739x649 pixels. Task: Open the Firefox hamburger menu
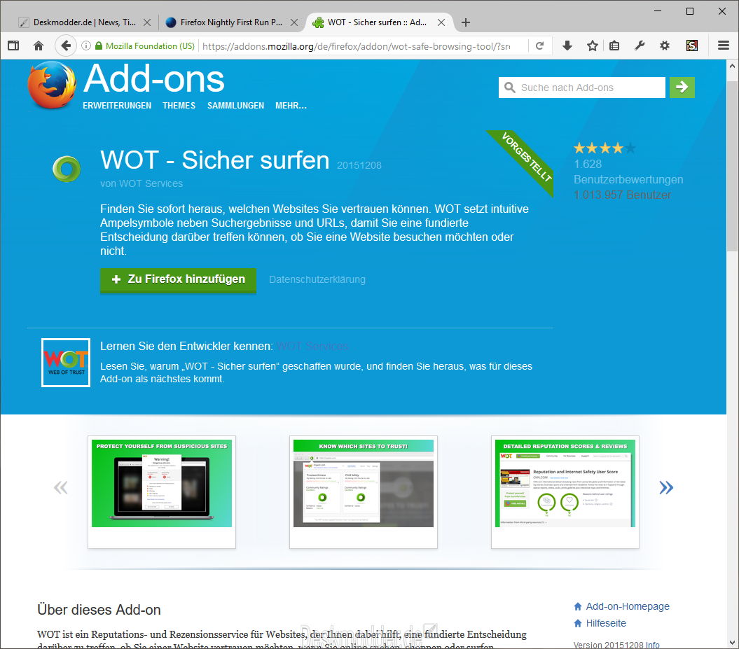(724, 46)
